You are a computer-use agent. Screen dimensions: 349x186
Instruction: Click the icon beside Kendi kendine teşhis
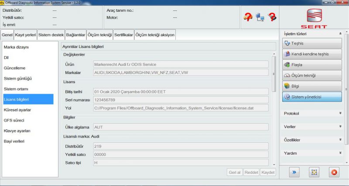[x=287, y=54]
